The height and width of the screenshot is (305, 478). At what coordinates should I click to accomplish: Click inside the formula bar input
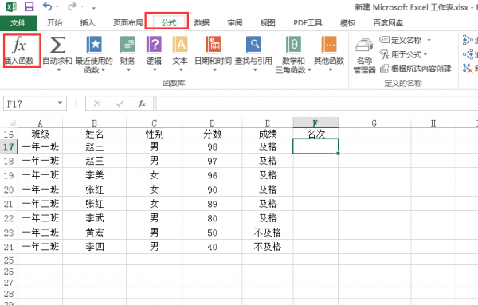click(317, 104)
